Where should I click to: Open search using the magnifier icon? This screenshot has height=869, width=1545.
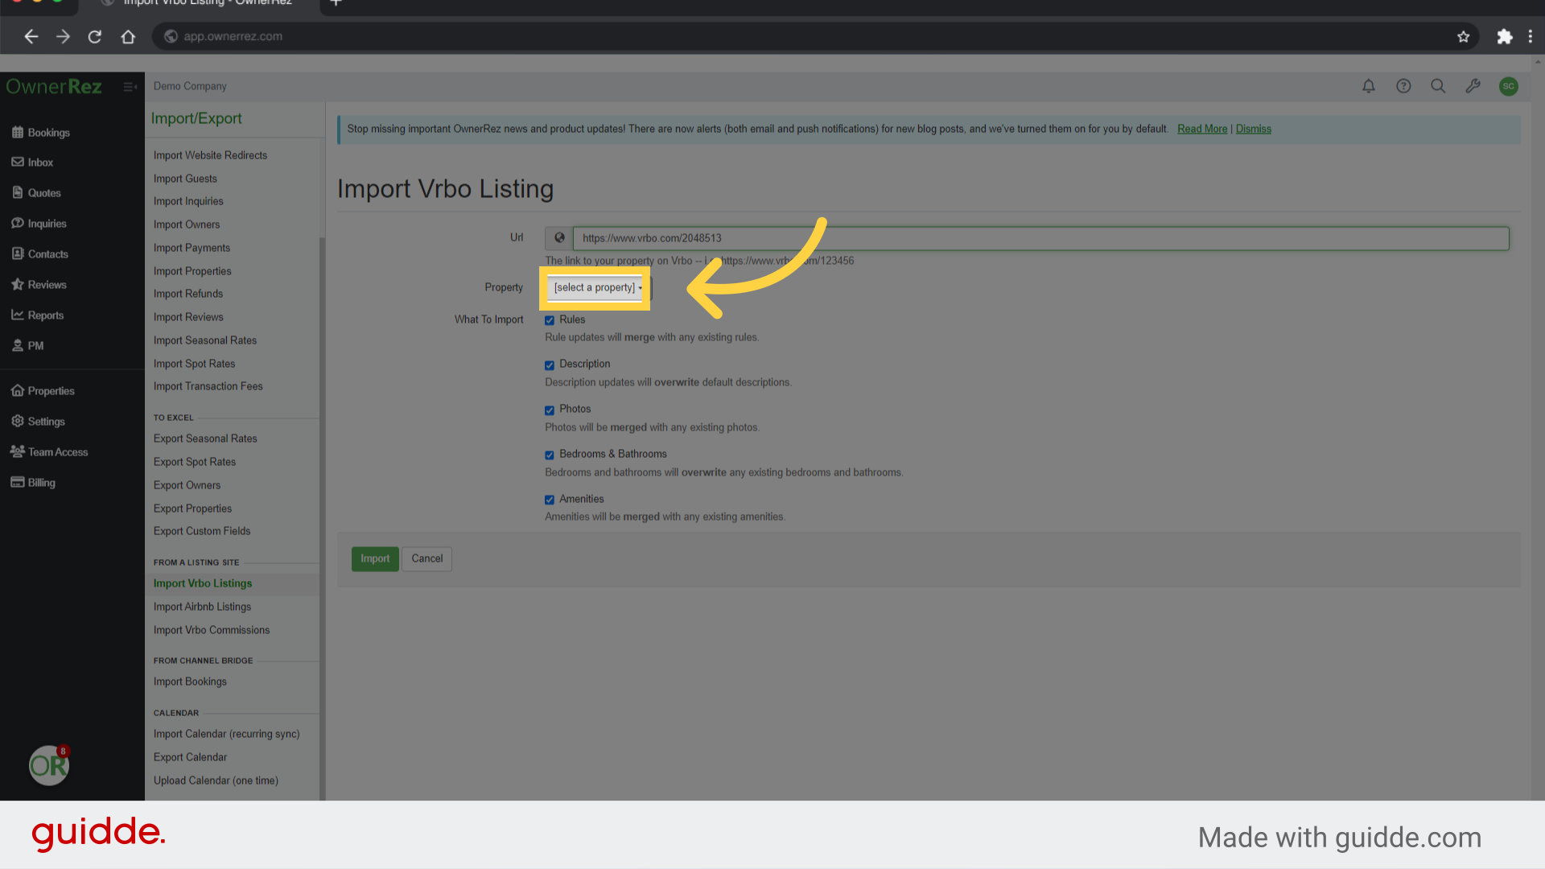[x=1438, y=86]
